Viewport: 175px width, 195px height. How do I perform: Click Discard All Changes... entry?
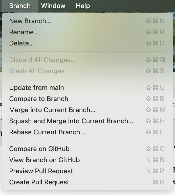click(x=88, y=60)
